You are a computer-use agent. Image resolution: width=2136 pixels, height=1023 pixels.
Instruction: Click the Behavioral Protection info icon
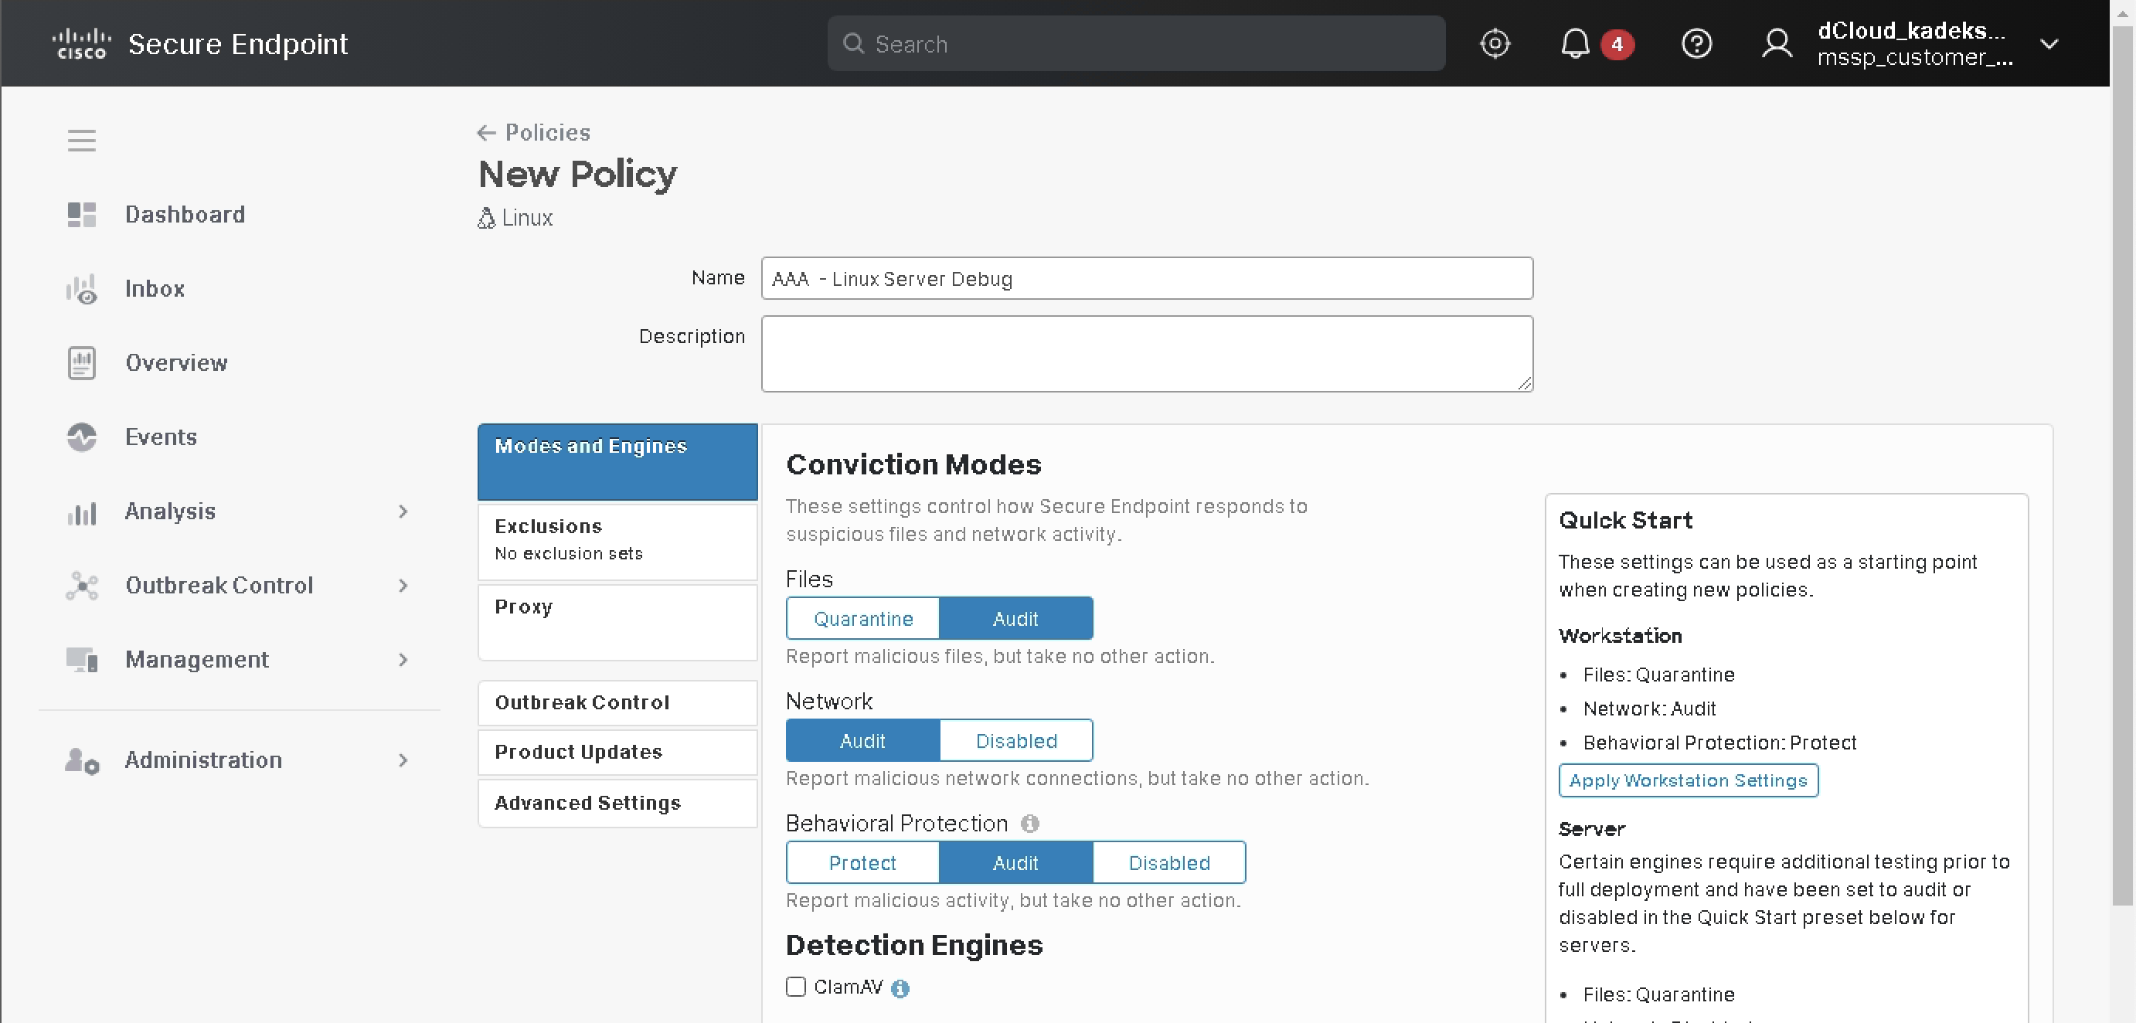point(1030,823)
